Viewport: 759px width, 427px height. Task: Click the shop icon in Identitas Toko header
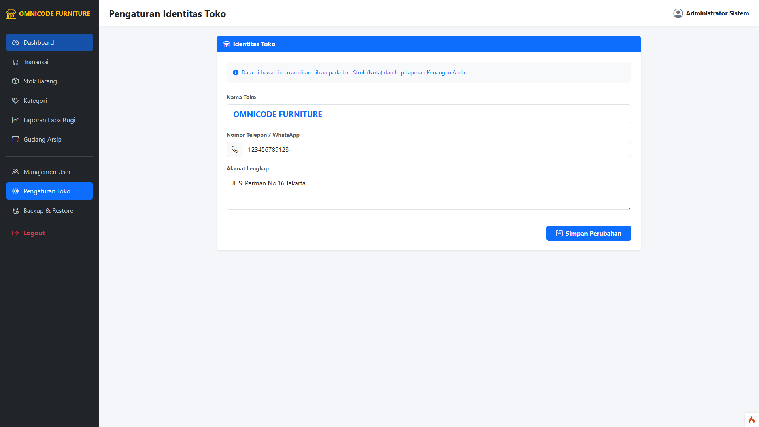pyautogui.click(x=227, y=44)
